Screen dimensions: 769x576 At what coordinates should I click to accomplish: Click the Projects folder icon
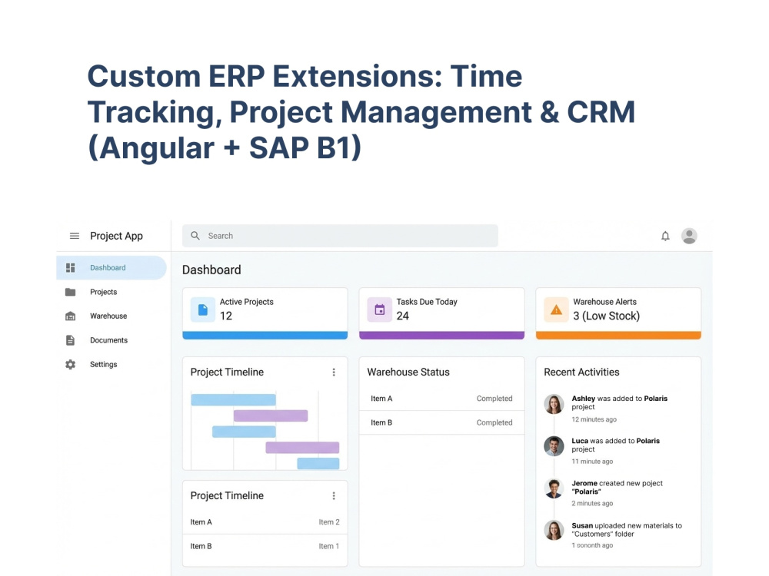[x=71, y=292]
